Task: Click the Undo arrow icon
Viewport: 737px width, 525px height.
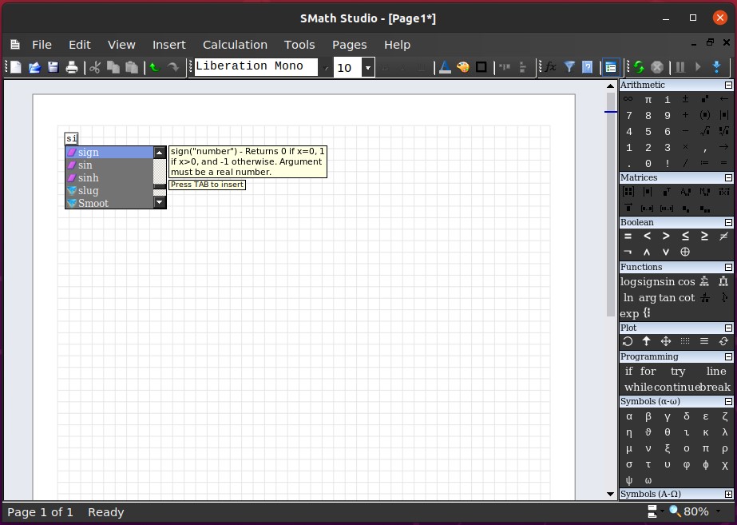Action: click(x=155, y=67)
